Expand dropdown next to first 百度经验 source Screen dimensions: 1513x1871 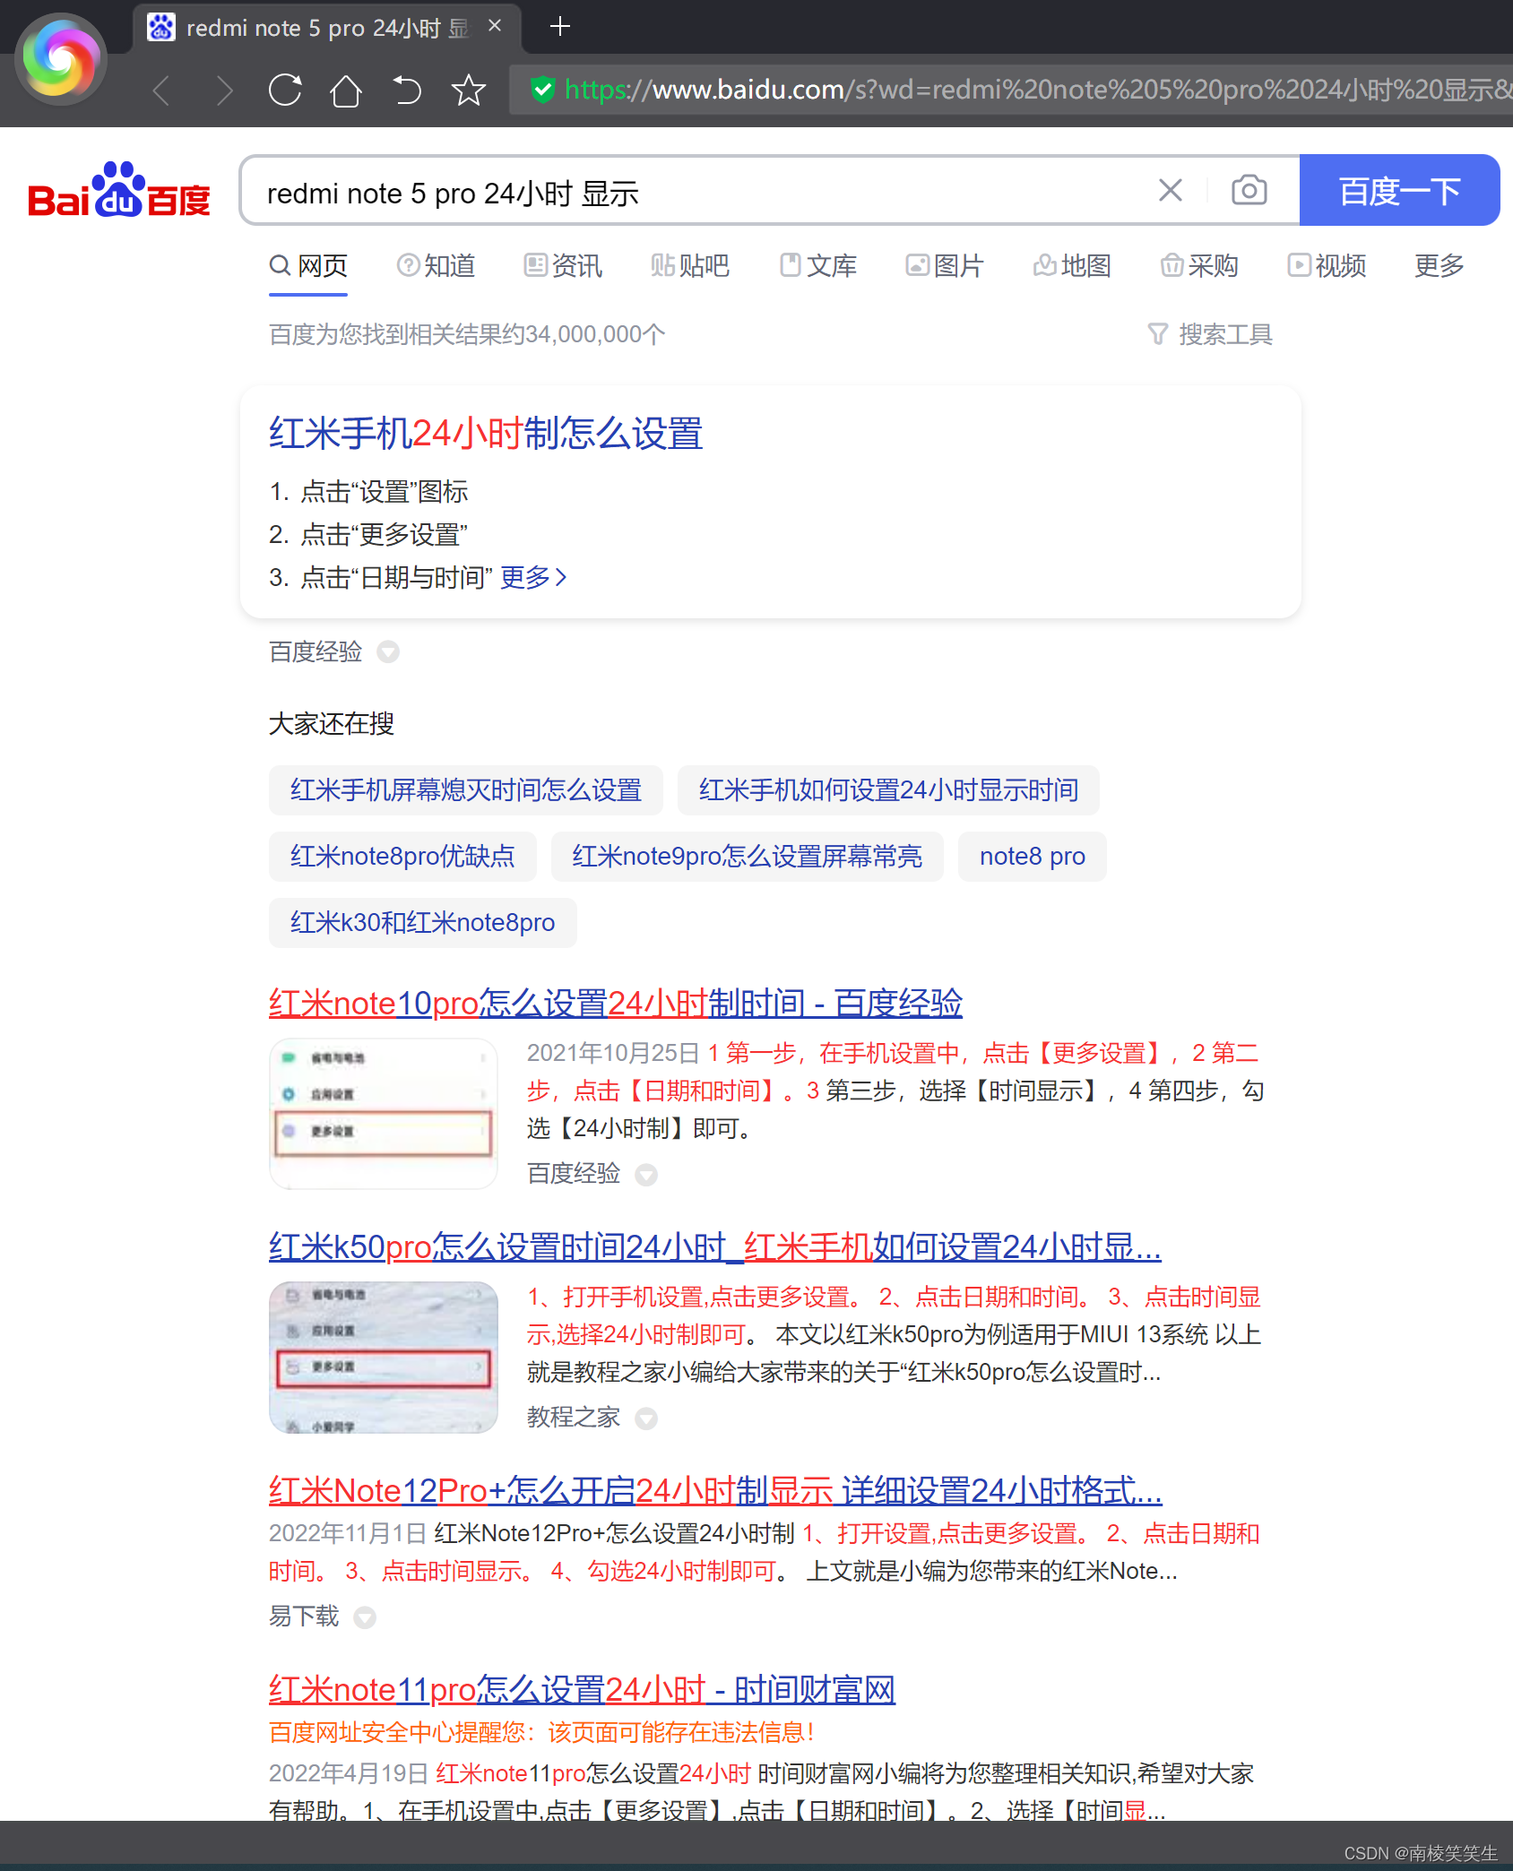click(x=388, y=651)
